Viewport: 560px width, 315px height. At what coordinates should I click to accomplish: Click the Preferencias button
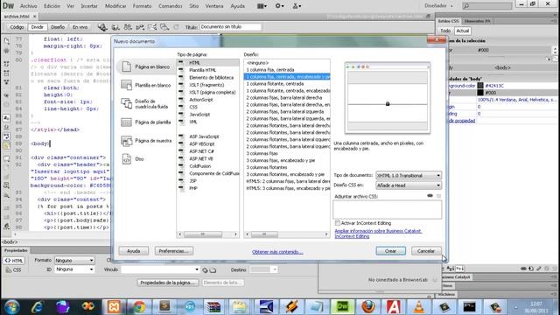click(174, 251)
